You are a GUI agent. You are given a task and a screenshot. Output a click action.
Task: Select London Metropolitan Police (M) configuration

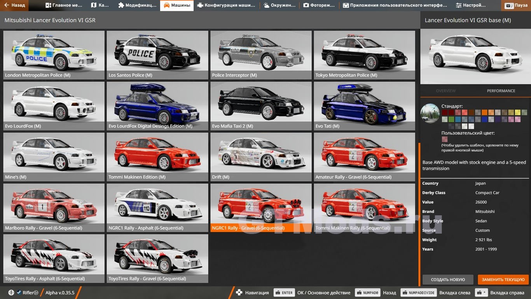click(54, 55)
